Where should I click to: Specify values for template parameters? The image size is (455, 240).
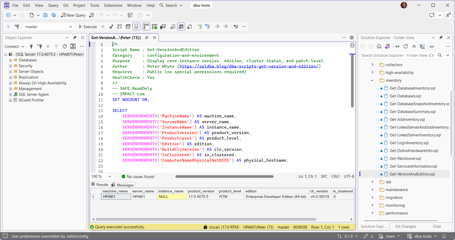click(x=236, y=27)
